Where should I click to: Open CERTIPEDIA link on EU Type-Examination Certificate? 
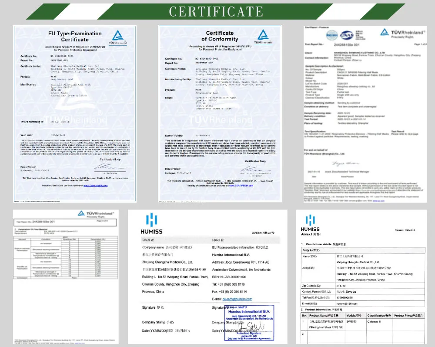[x=95, y=185]
